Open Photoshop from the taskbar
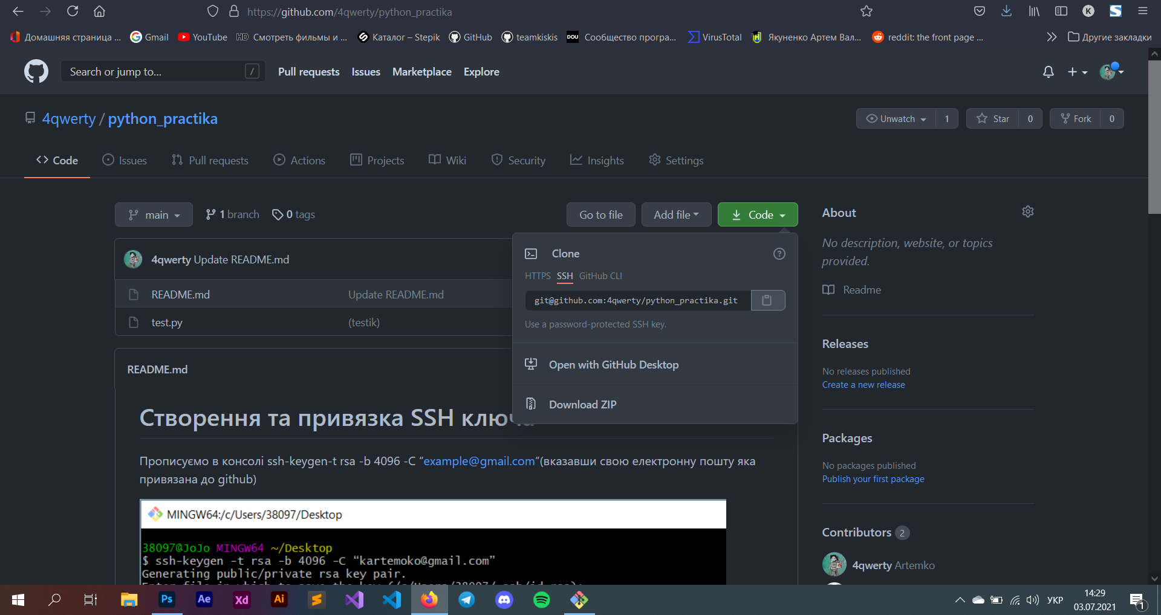1161x615 pixels. point(167,600)
